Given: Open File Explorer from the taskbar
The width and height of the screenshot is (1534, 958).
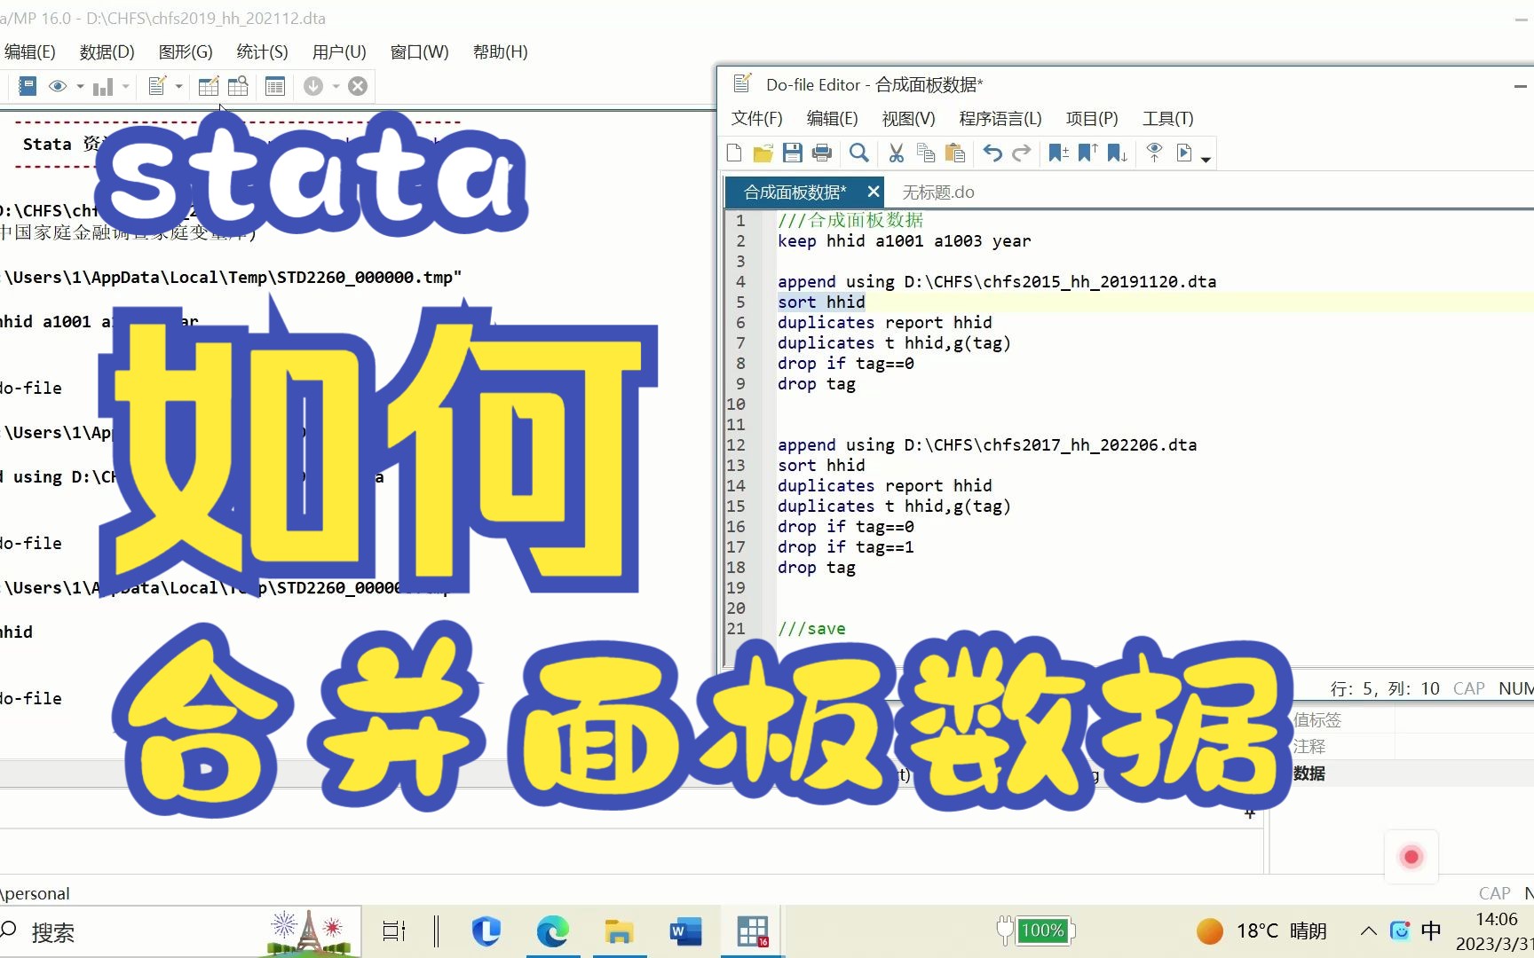Looking at the screenshot, I should (x=619, y=931).
